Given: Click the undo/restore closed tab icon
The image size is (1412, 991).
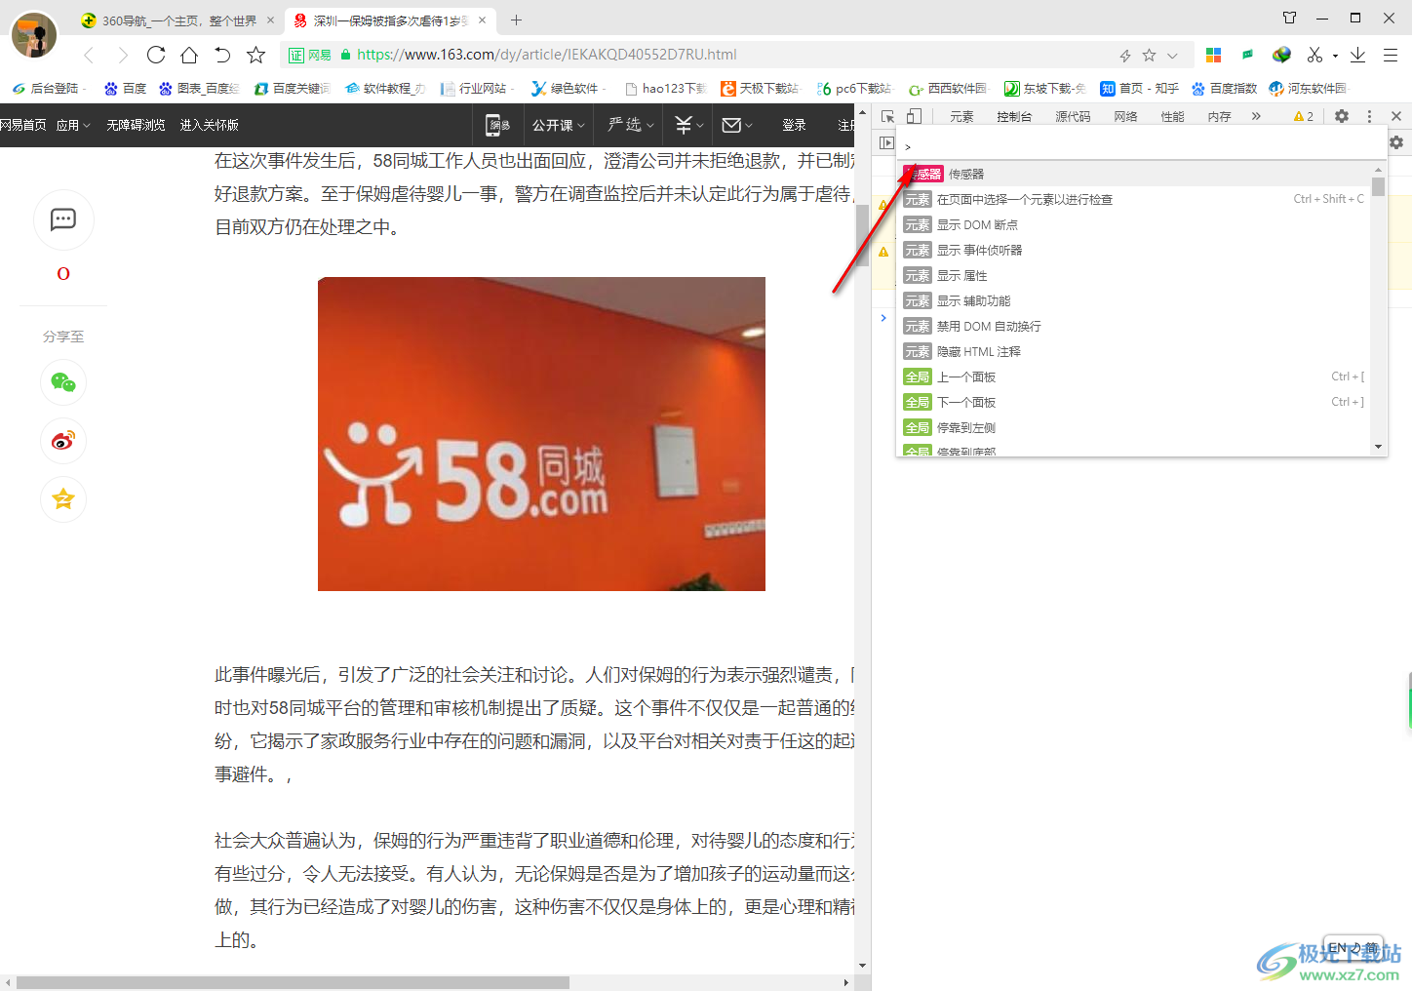Looking at the screenshot, I should tap(222, 55).
